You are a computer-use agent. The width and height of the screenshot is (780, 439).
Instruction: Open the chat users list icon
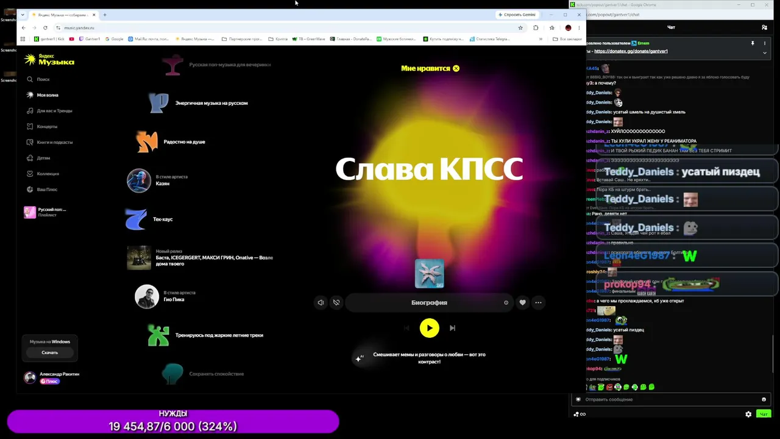click(764, 27)
